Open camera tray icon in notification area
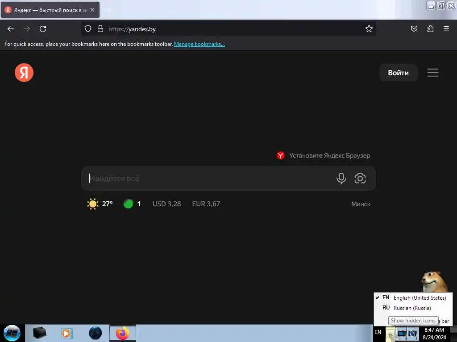The width and height of the screenshot is (457, 342). (412, 333)
